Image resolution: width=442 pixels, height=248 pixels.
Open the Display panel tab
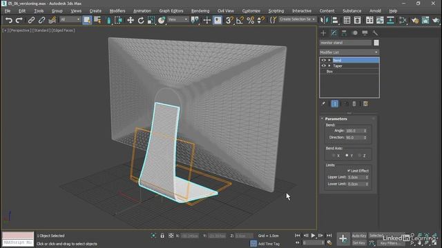(x=365, y=33)
